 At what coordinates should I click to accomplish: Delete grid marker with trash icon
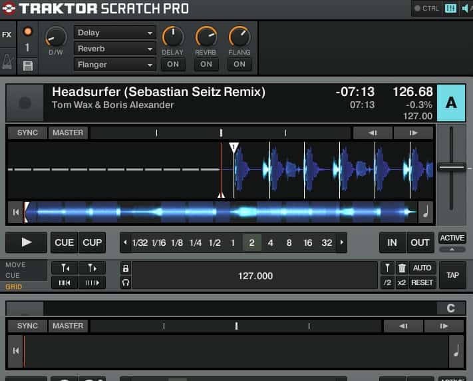[402, 268]
